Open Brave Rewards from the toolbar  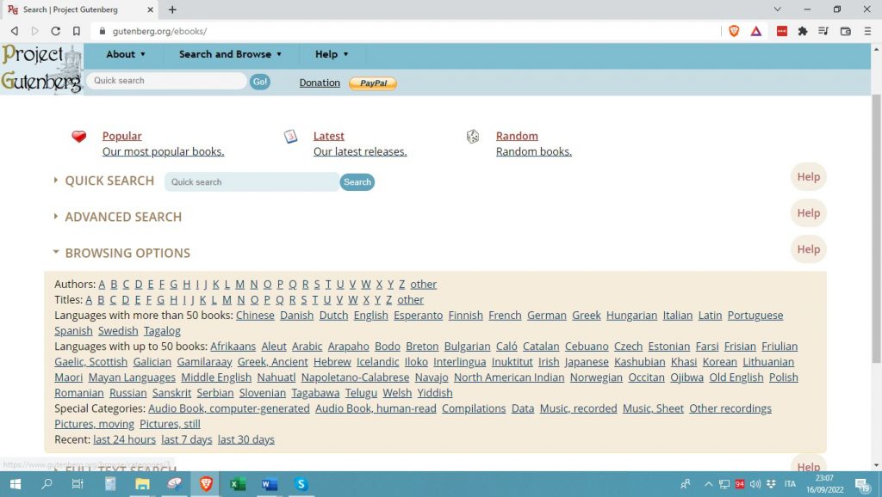point(756,31)
